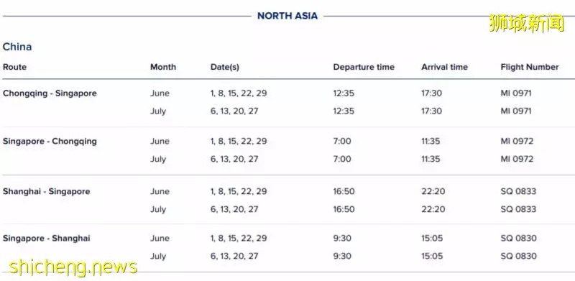Select the Shanghai - Singapore route

[47, 191]
